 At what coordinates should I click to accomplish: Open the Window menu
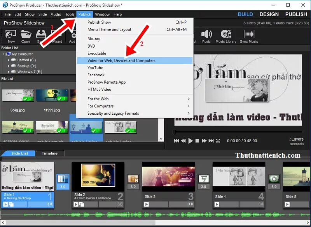click(x=102, y=14)
